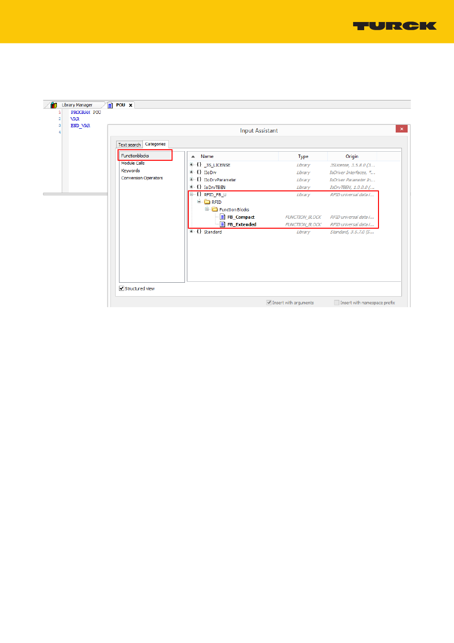The image size is (454, 643).
Task: Close the POU editor tab
Action: tap(130, 105)
